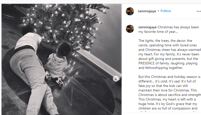Click the avatar beside the caption text
Viewport: 201px width, 115px height.
130,29
